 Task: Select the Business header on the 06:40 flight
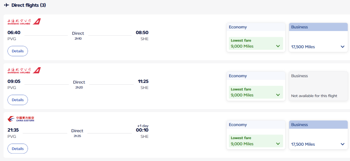318,27
